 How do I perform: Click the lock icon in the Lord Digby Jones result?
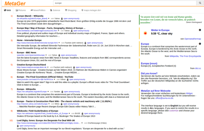pos(18,126)
